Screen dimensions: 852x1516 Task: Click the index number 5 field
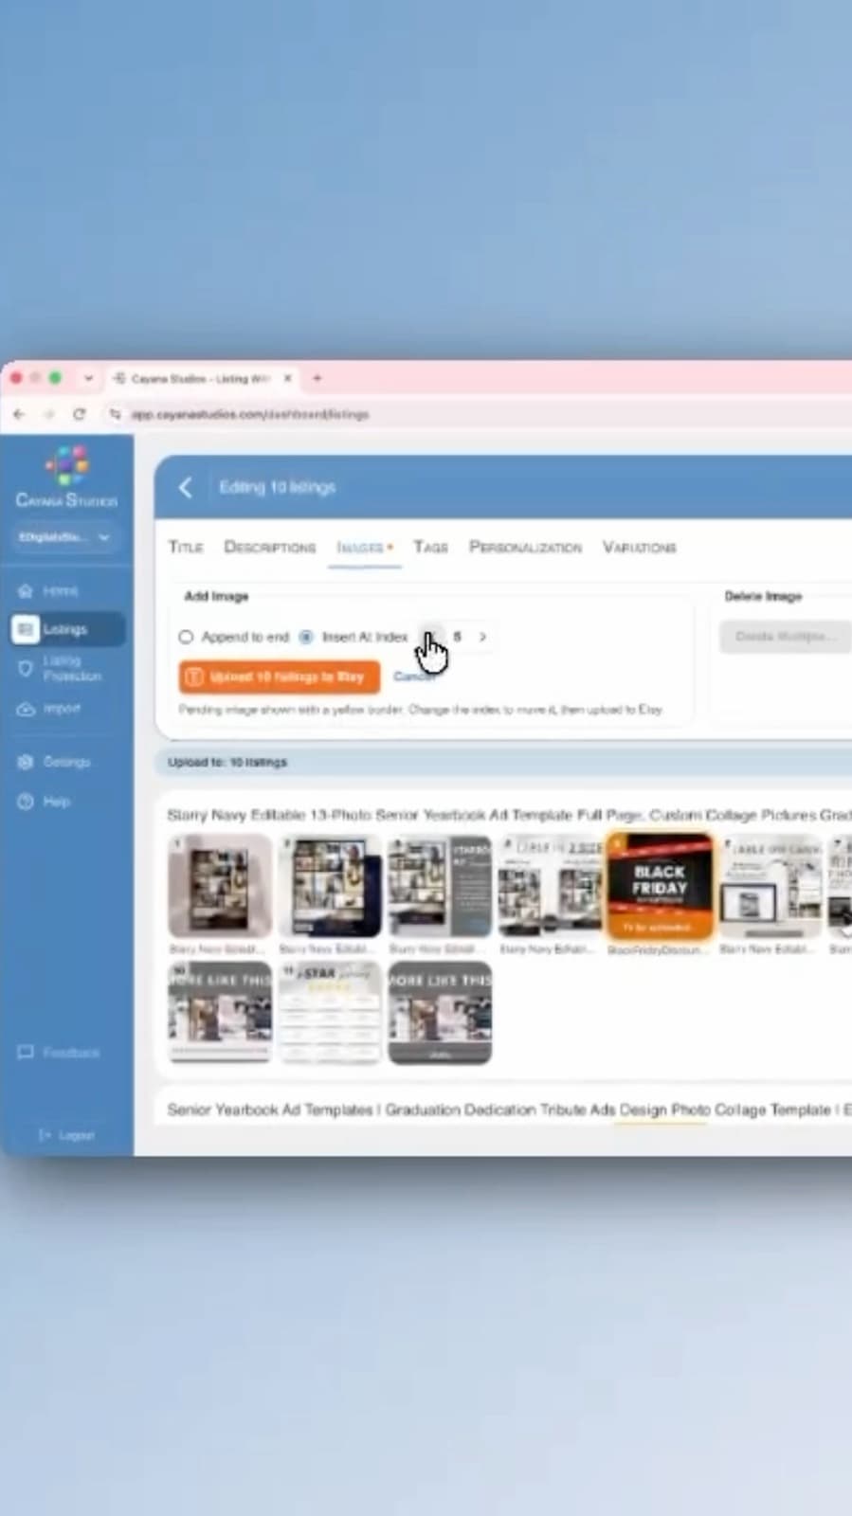[x=457, y=637]
